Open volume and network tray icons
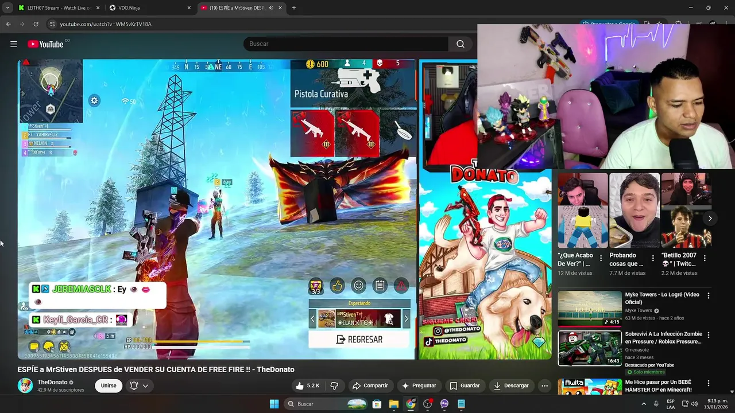The width and height of the screenshot is (735, 413). pyautogui.click(x=690, y=404)
